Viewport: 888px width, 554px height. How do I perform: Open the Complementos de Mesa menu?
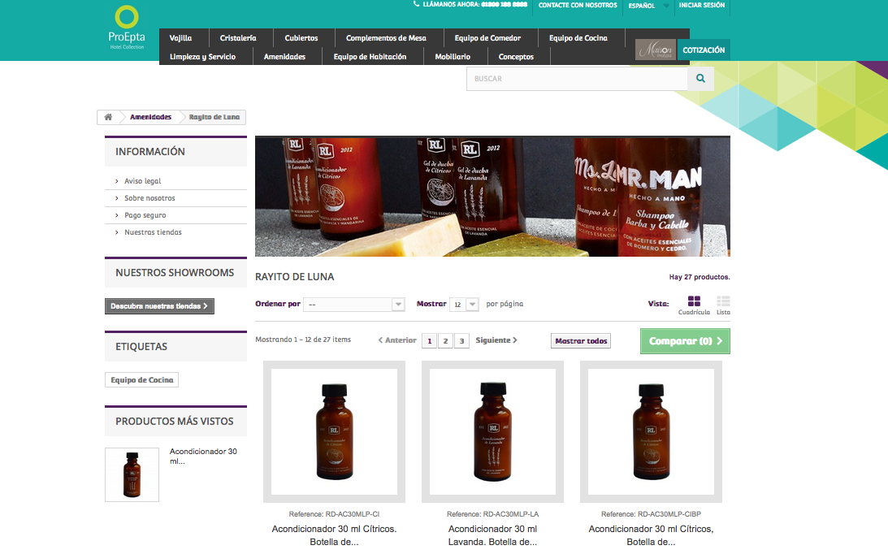click(x=386, y=38)
